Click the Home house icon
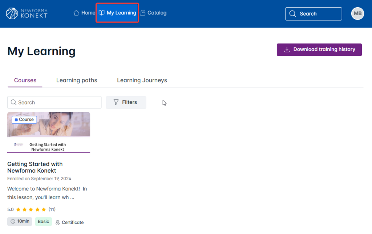The image size is (372, 234). [76, 13]
